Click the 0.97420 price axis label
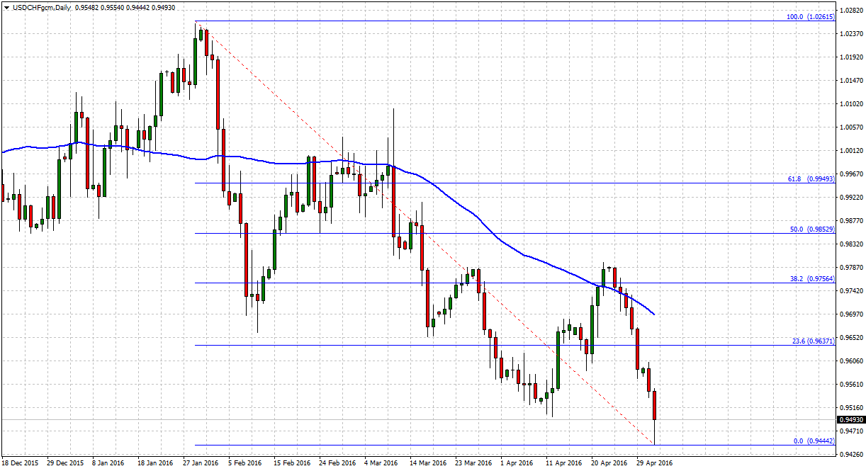Viewport: 866px width, 471px height. tap(850, 291)
